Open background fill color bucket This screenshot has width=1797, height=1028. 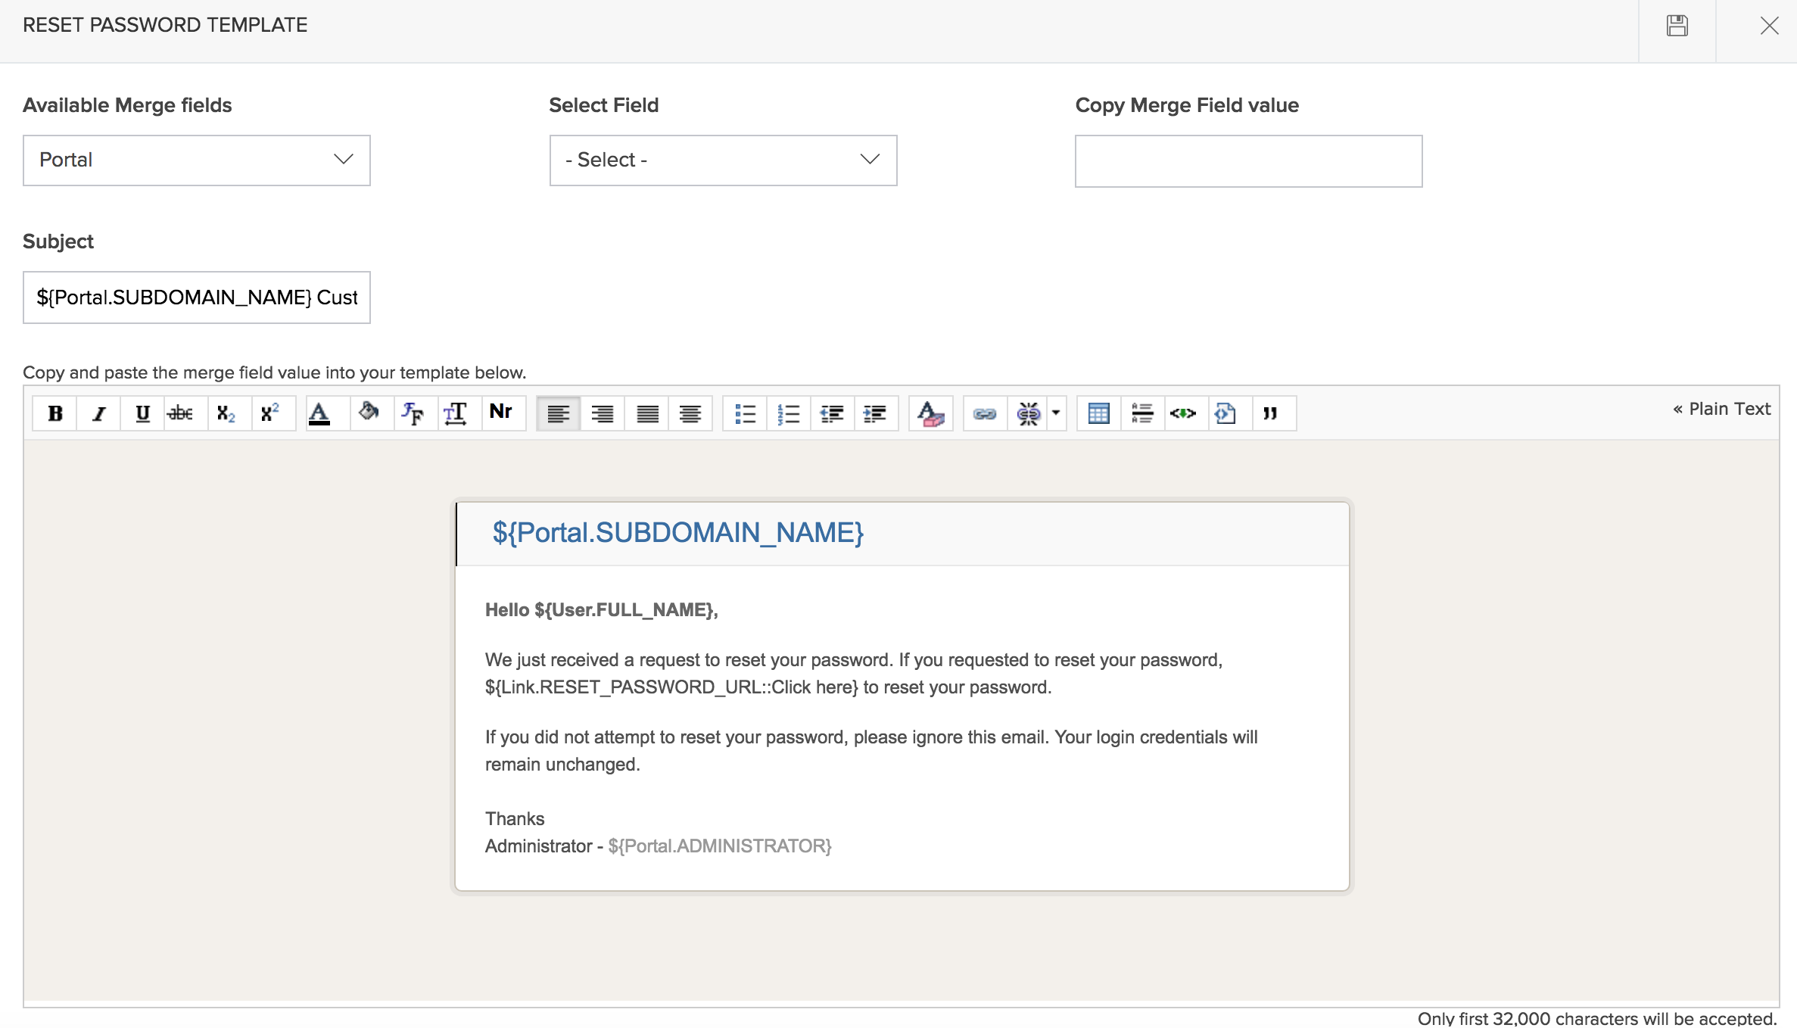click(x=369, y=413)
